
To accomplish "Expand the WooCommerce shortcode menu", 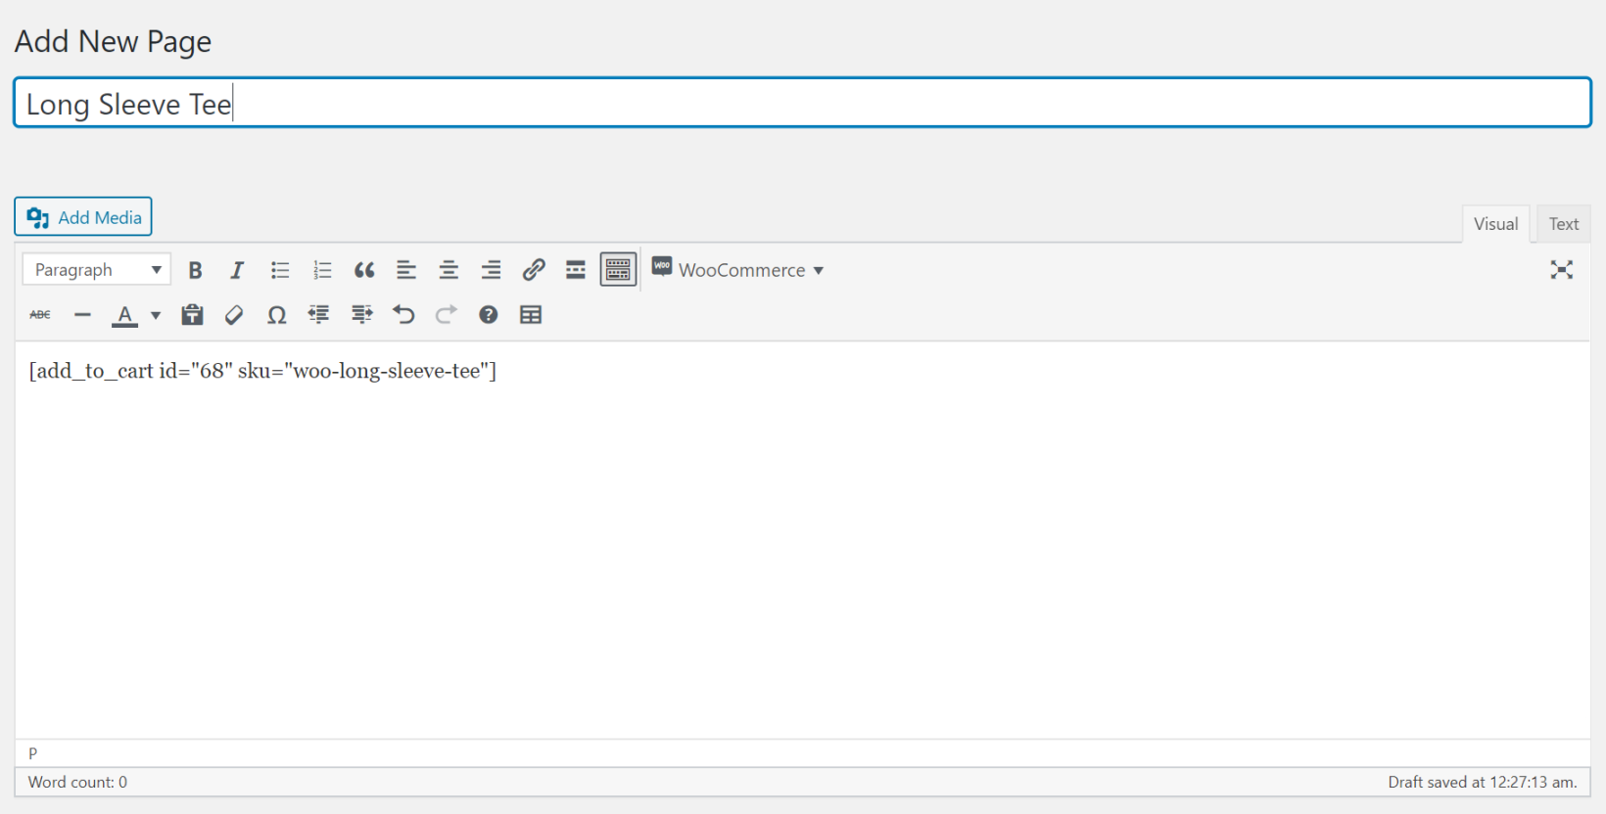I will [x=739, y=270].
